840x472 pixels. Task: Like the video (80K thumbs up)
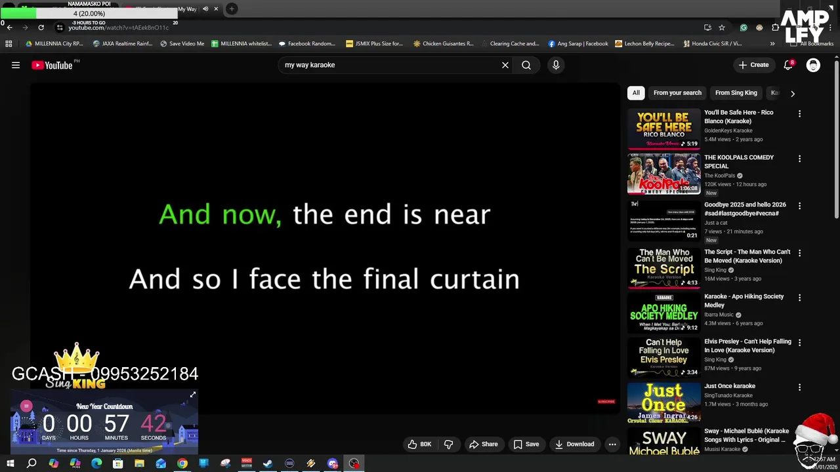pyautogui.click(x=419, y=444)
